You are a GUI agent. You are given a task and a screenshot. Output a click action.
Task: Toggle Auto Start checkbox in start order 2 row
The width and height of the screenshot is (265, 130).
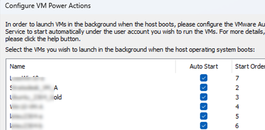[204, 88]
